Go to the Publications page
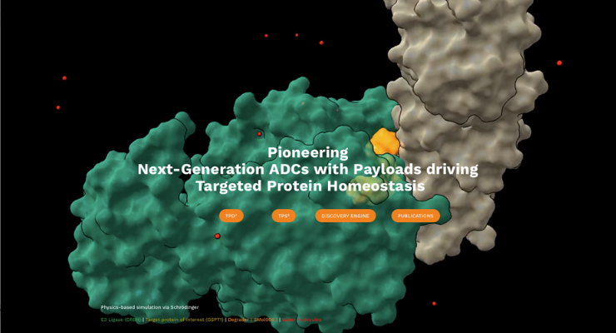 point(415,216)
